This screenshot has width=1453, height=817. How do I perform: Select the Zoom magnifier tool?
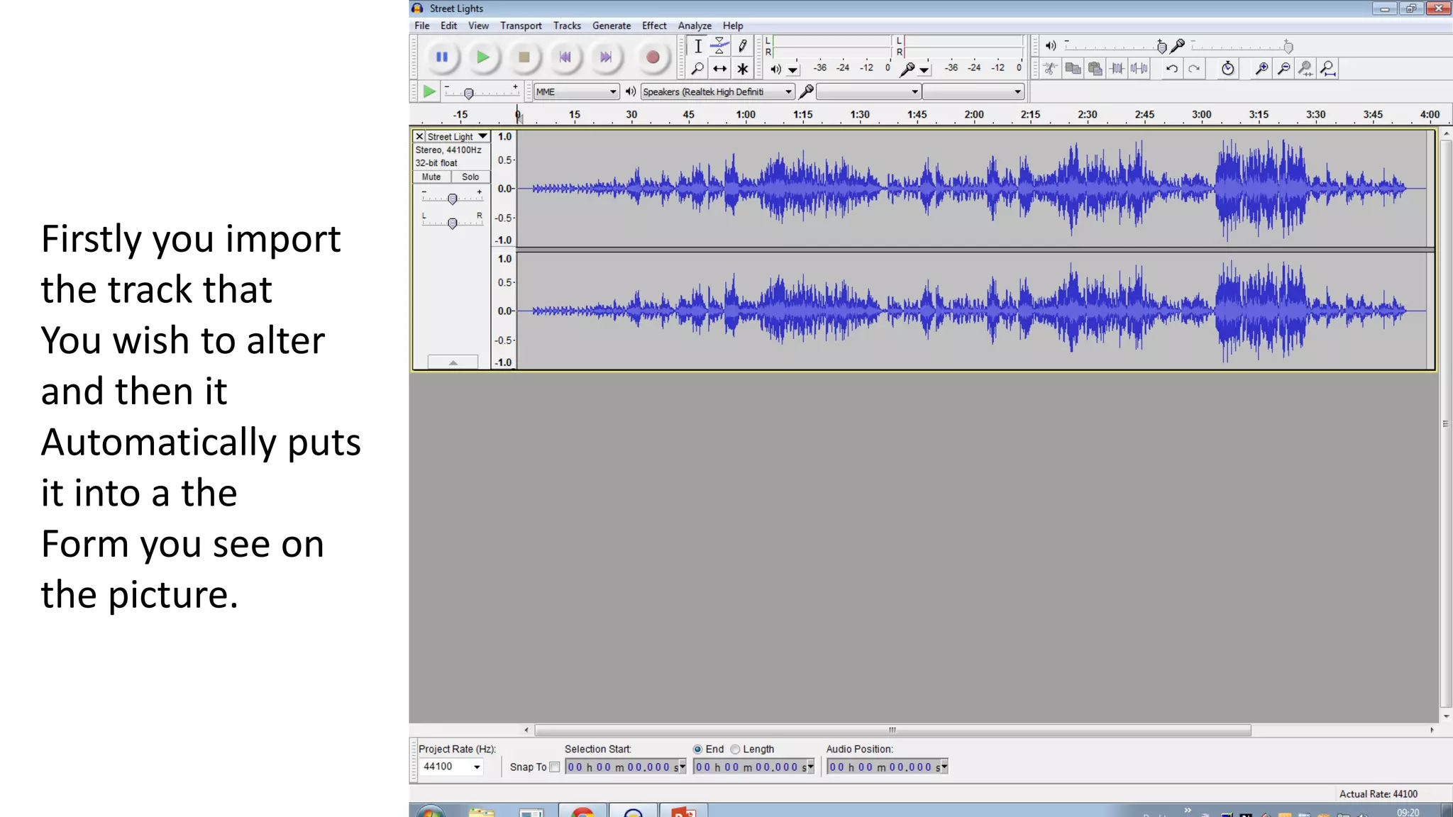pos(698,69)
